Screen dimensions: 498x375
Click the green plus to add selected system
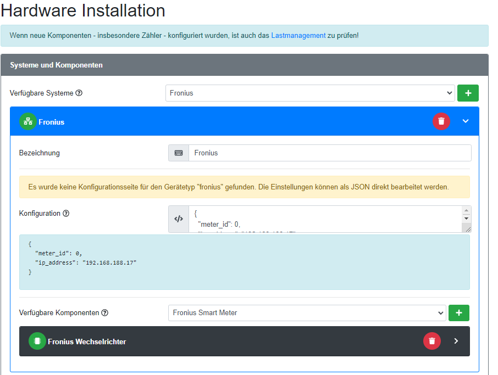click(x=468, y=93)
